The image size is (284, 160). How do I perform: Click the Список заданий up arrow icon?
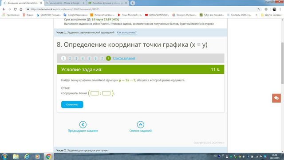point(140,124)
